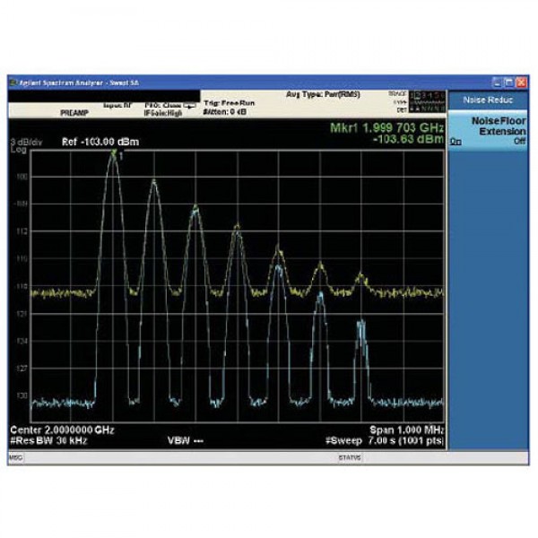The width and height of the screenshot is (538, 538).
Task: Click the VBW setting label
Action: coord(181,440)
